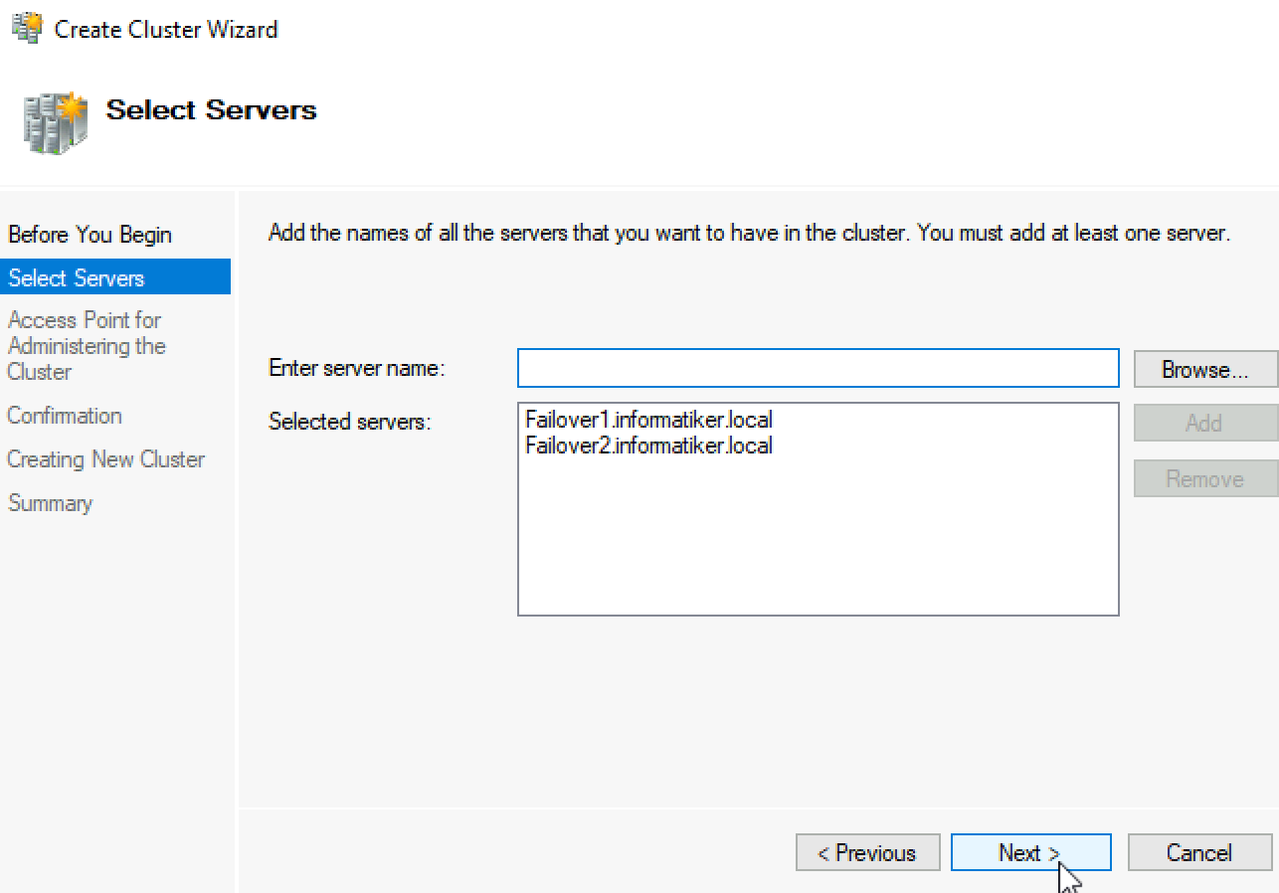Select Failover1.informatiker.local in the server list
This screenshot has height=893, width=1279.
(x=648, y=420)
